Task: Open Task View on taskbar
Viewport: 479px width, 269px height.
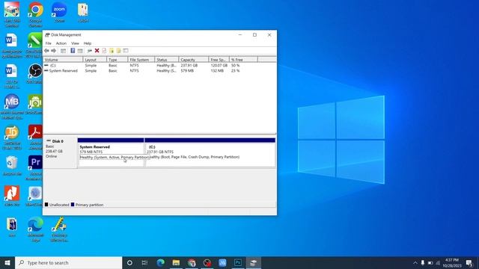Action: [144, 262]
